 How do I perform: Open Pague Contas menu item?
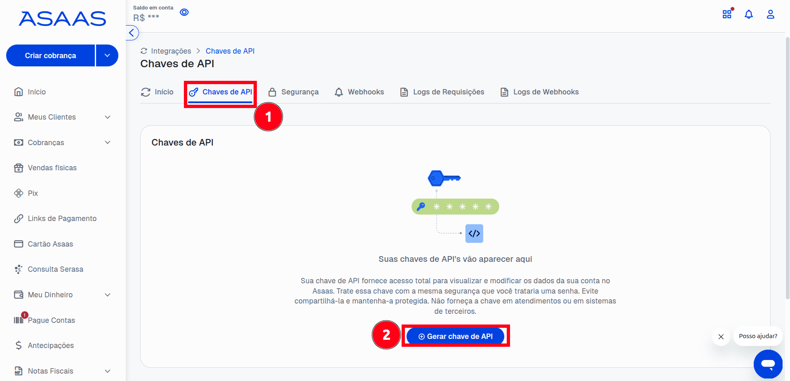point(51,320)
